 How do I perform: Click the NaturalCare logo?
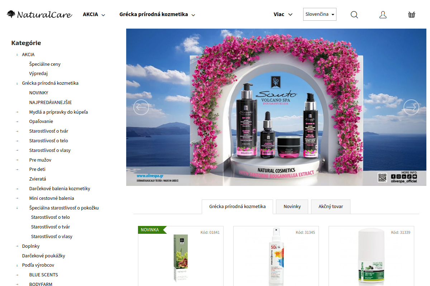(x=39, y=14)
